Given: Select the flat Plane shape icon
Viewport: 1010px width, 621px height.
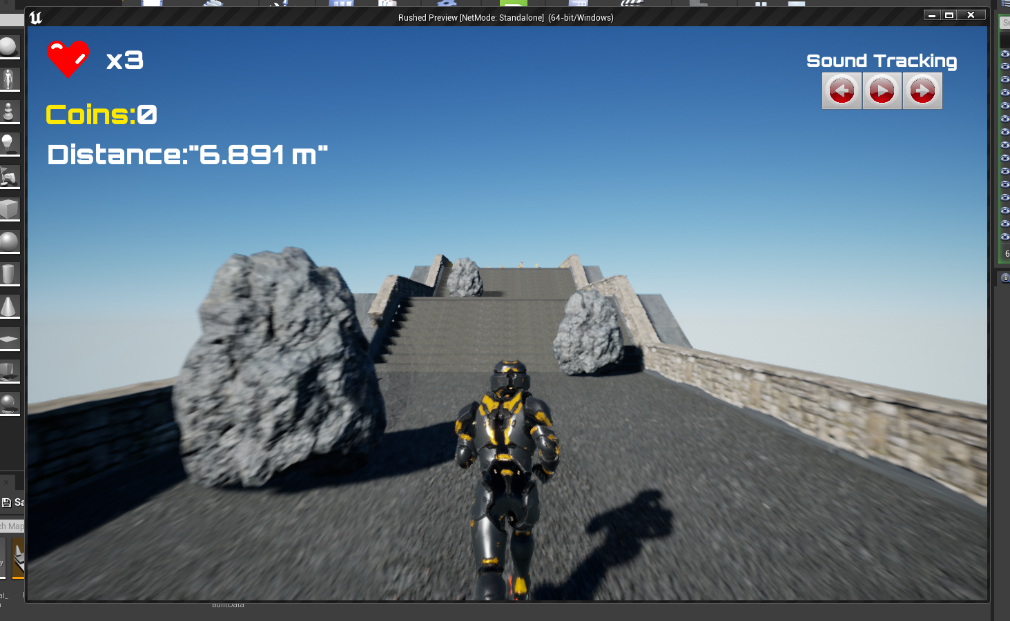Looking at the screenshot, I should pos(8,339).
